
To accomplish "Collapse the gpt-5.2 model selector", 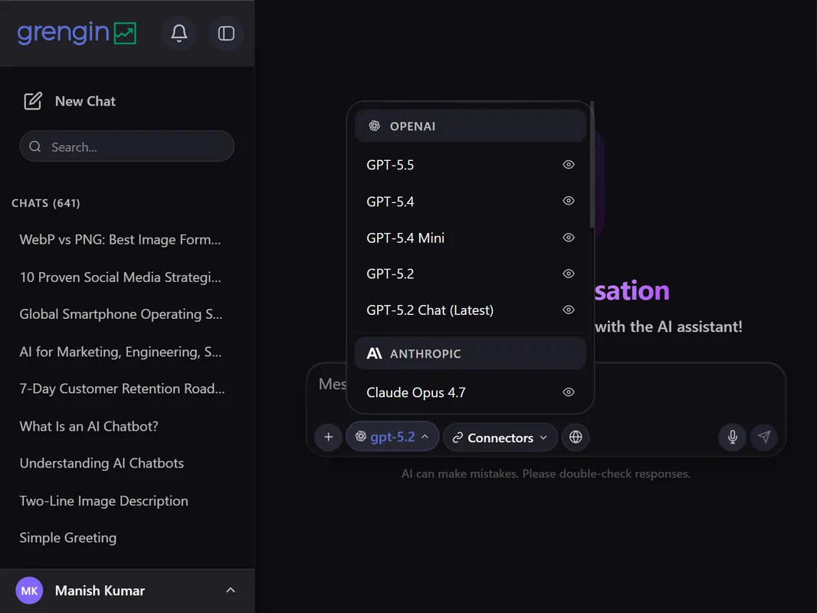I will click(x=392, y=437).
